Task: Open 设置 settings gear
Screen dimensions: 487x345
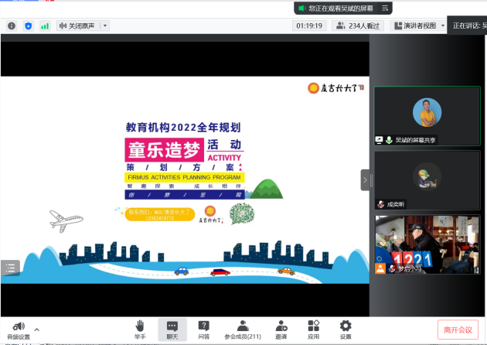Action: 346,330
